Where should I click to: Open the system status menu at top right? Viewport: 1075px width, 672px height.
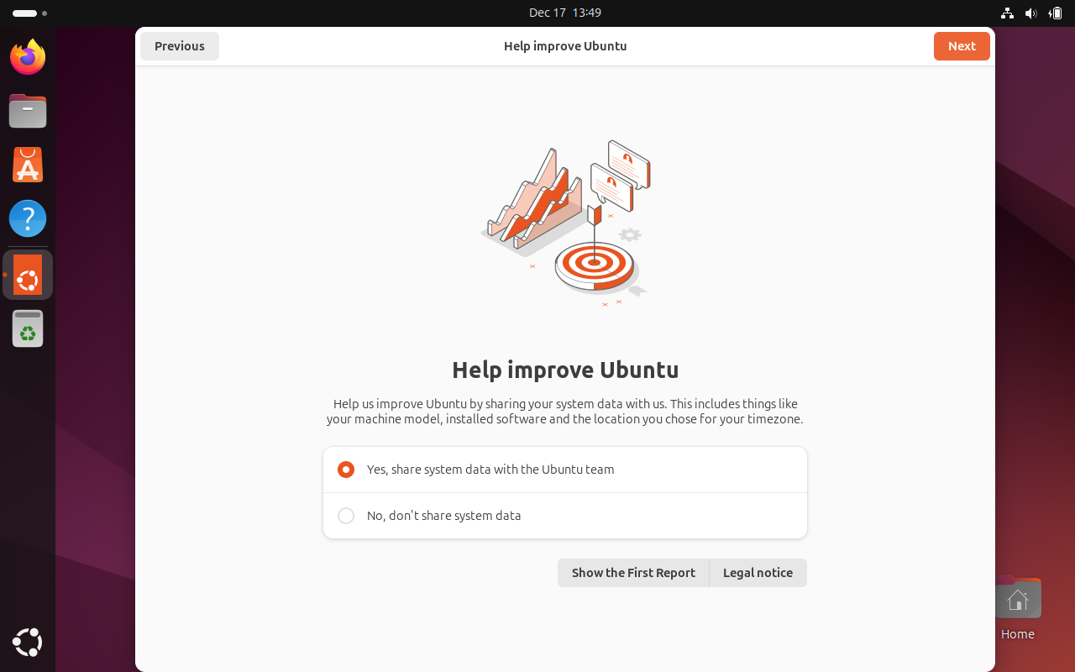click(1031, 13)
